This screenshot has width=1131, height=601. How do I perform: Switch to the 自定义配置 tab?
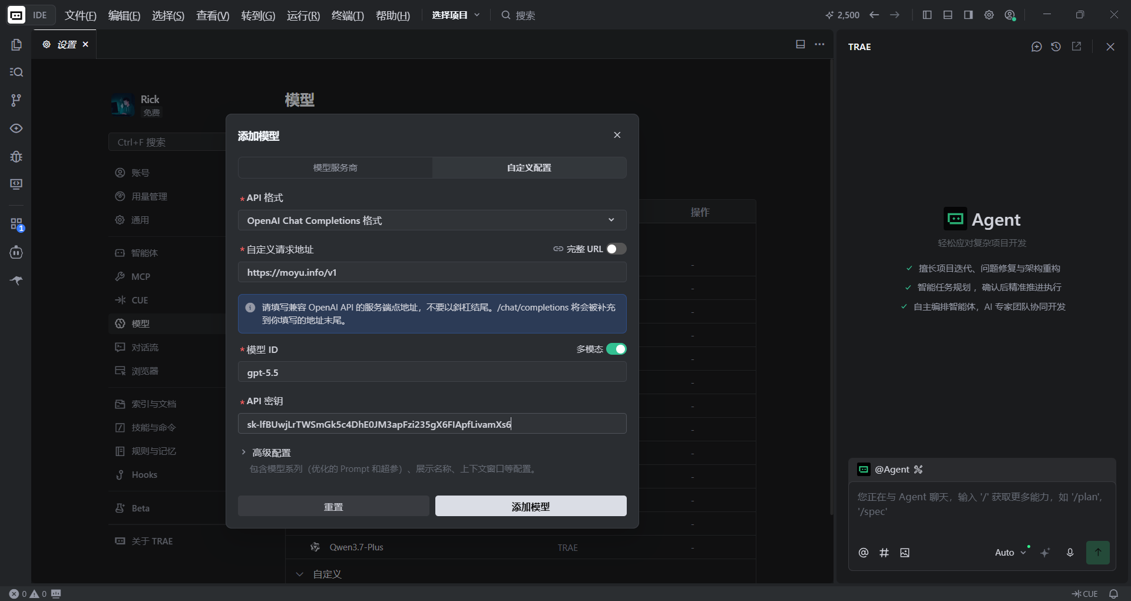(529, 168)
